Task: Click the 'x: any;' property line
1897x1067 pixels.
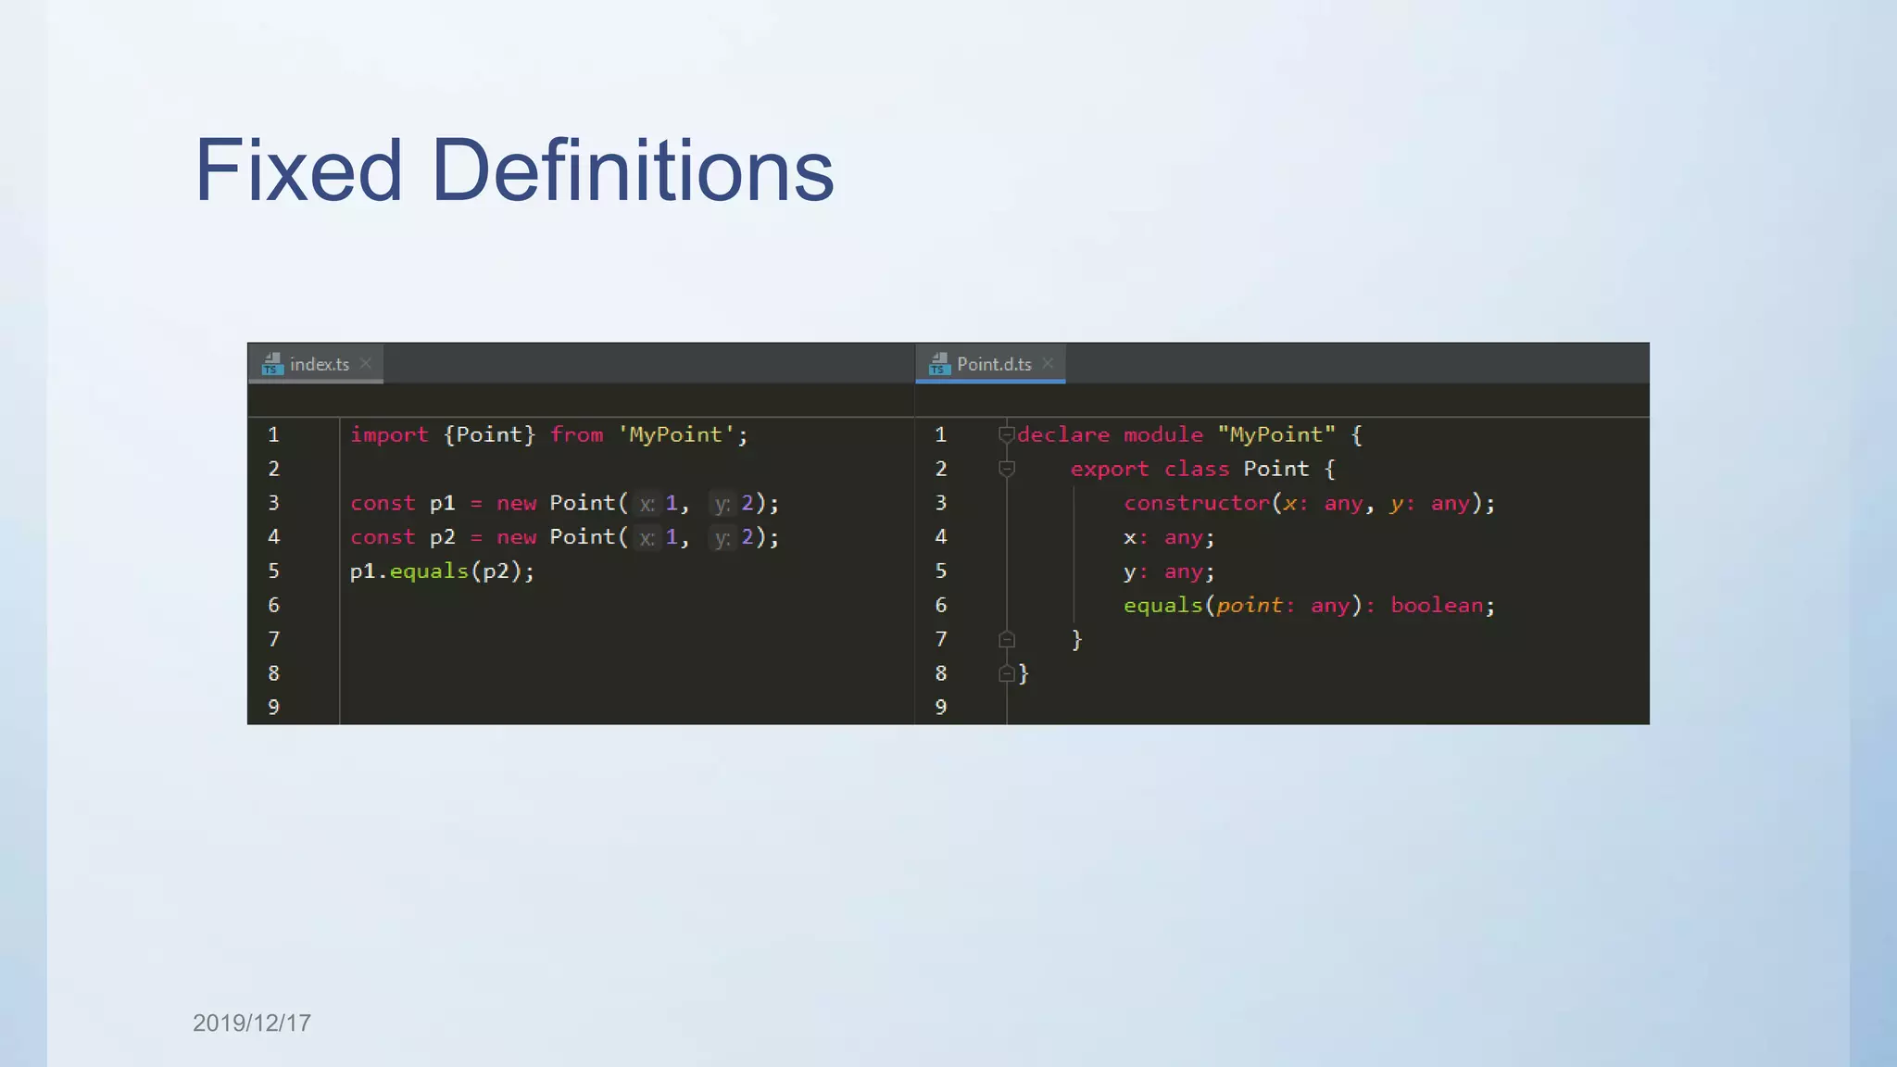Action: [x=1169, y=537]
